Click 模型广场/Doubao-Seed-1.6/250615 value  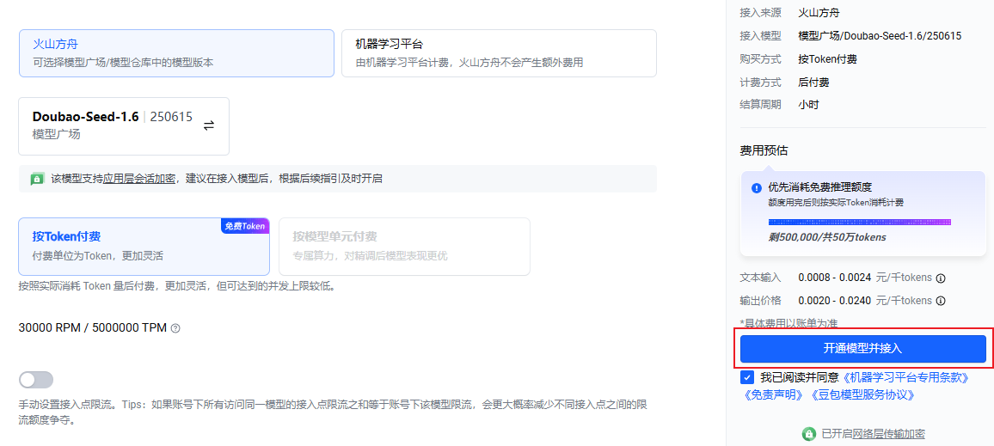point(880,36)
